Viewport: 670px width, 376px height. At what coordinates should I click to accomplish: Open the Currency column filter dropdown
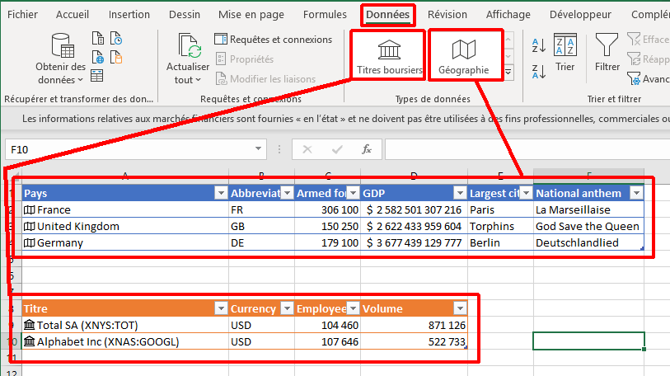tap(287, 308)
